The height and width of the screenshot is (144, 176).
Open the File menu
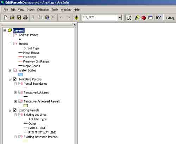6,10
